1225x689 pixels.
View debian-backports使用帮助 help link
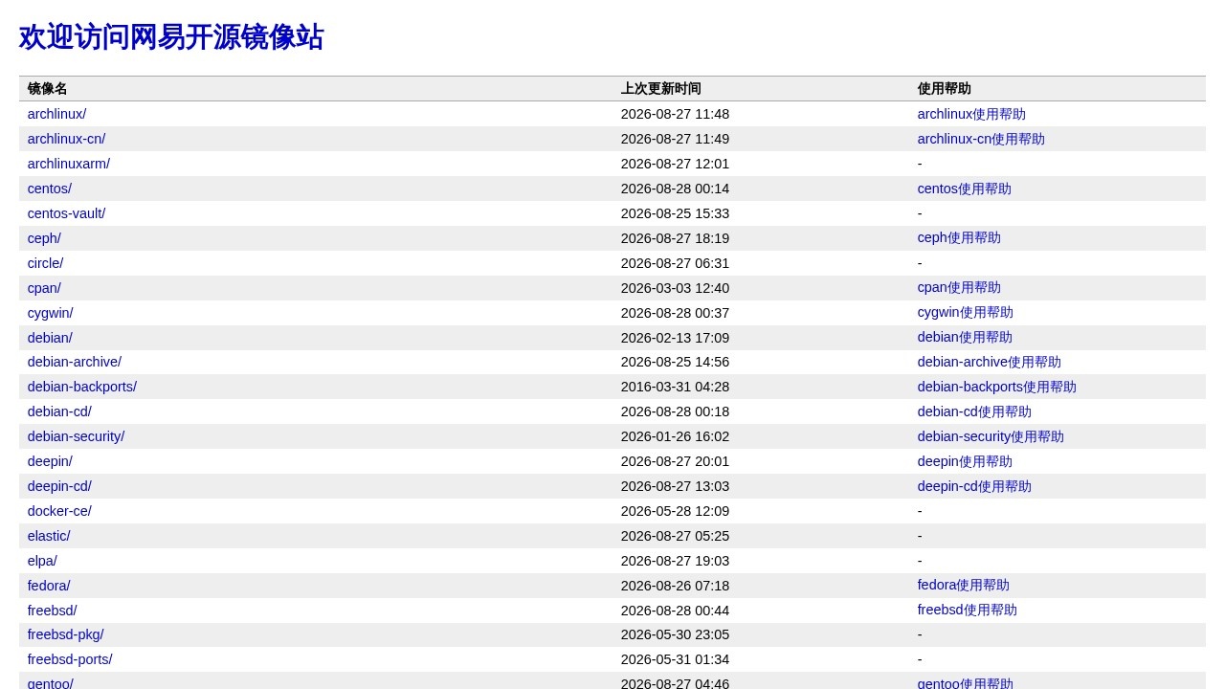click(997, 387)
